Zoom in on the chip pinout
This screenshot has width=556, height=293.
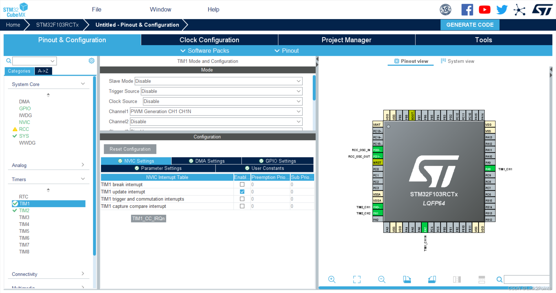click(x=332, y=279)
